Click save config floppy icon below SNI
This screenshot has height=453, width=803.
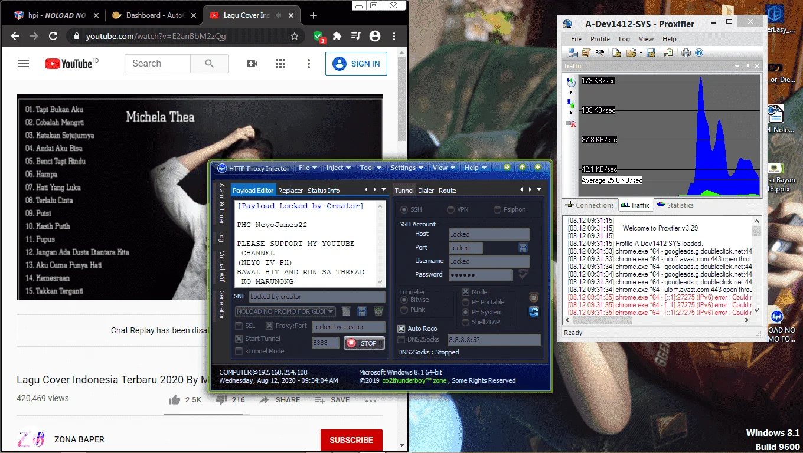[362, 311]
